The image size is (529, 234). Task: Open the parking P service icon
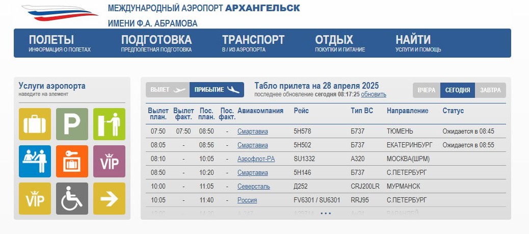(x=72, y=124)
